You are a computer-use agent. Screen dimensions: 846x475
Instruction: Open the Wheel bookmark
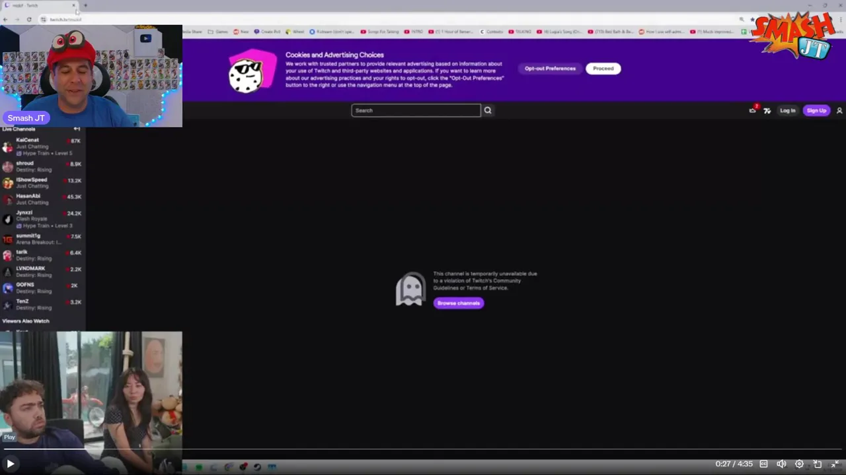[x=295, y=32]
